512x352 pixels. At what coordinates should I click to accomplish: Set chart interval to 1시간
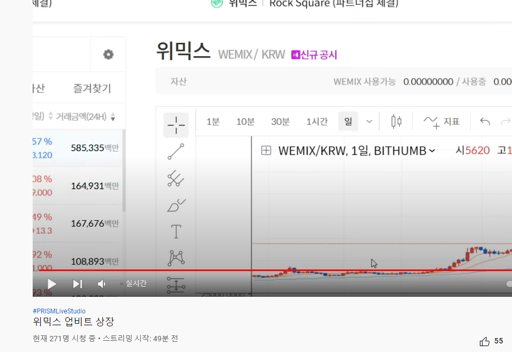coord(317,122)
